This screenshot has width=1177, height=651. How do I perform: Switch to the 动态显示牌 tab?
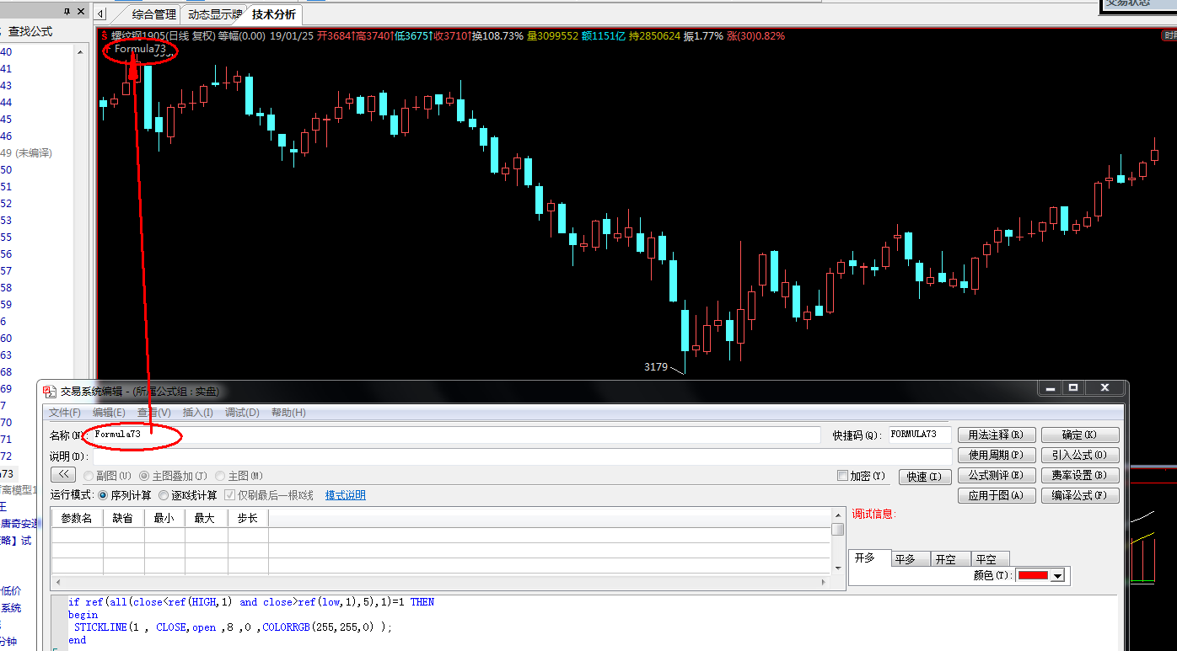pos(214,14)
